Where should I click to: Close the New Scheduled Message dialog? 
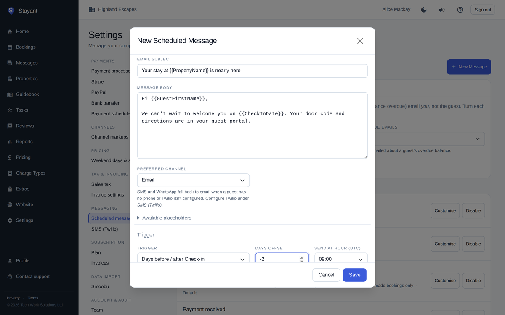point(360,41)
